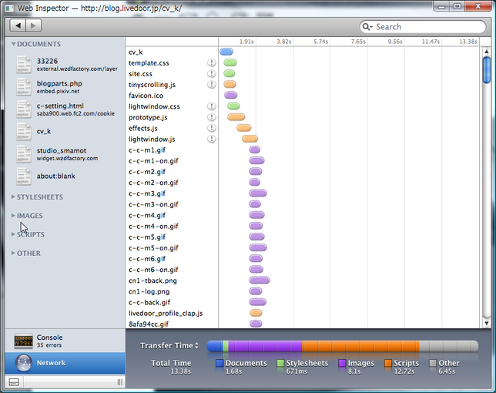Select the blogparts.php document icon
This screenshot has height=393, width=496.
click(24, 87)
